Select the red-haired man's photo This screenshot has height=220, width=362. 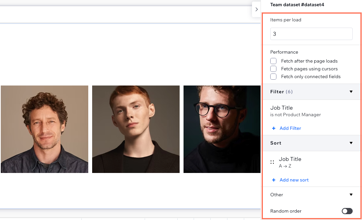click(x=136, y=129)
